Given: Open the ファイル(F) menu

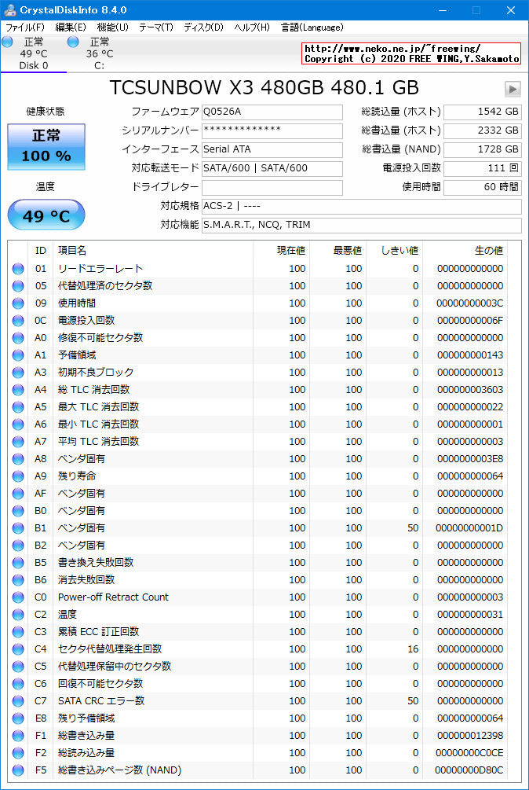Looking at the screenshot, I should (x=24, y=28).
